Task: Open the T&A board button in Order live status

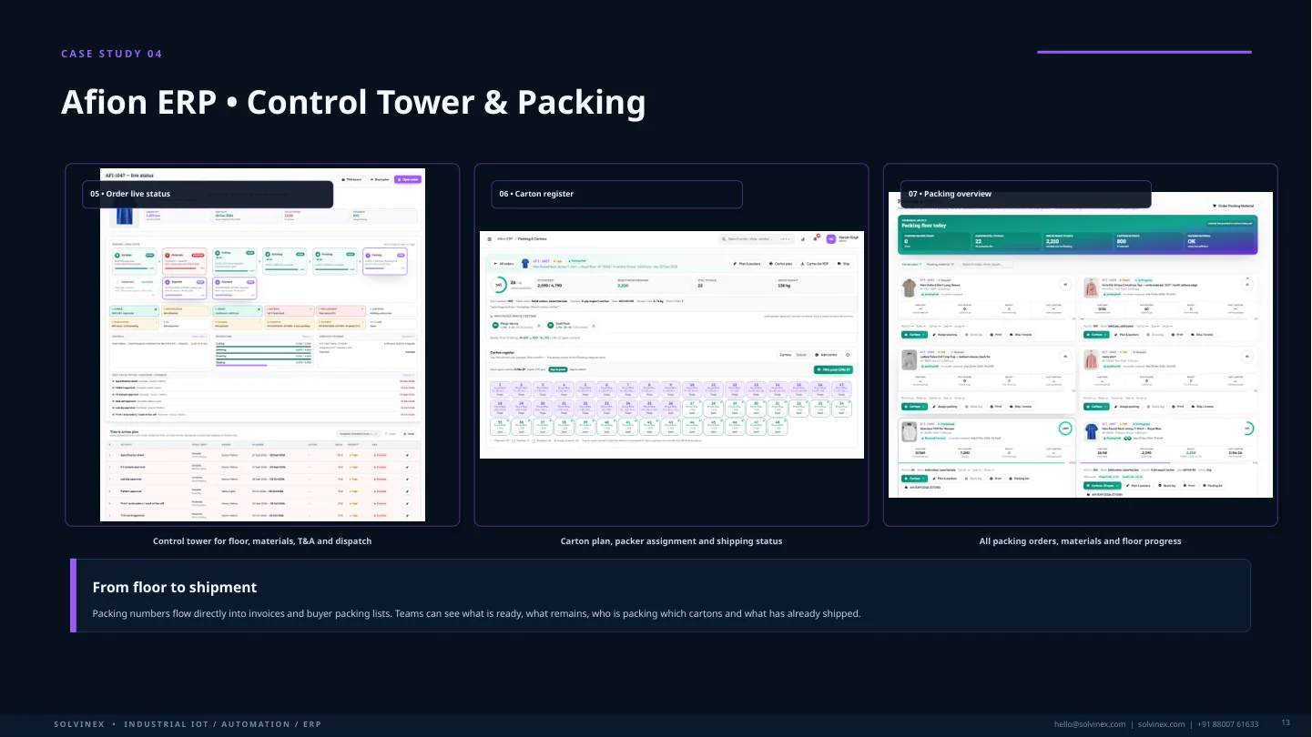Action: 352,179
